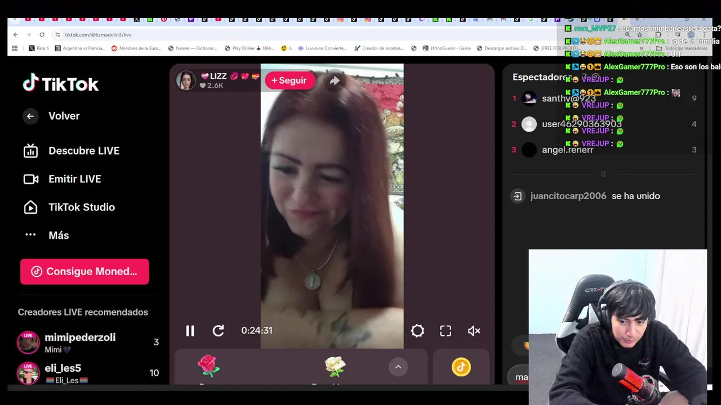Viewport: 721px width, 405px height.
Task: Reload the live stream
Action: [219, 331]
